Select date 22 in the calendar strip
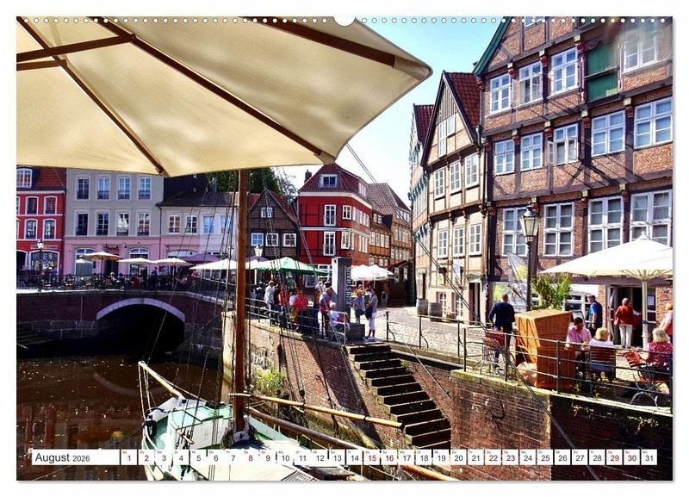689x497 pixels. click(493, 457)
